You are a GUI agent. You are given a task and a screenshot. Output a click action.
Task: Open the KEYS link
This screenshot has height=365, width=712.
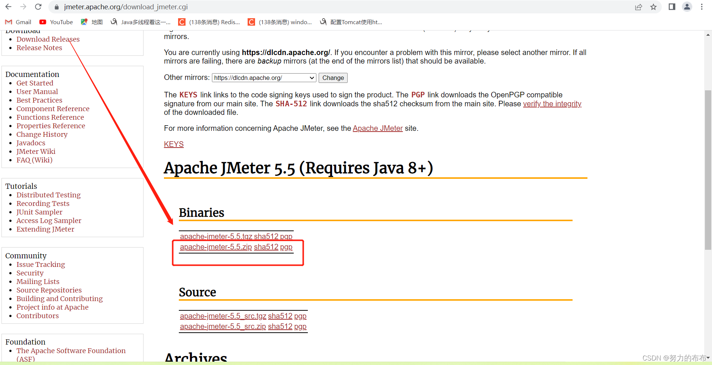coord(174,144)
